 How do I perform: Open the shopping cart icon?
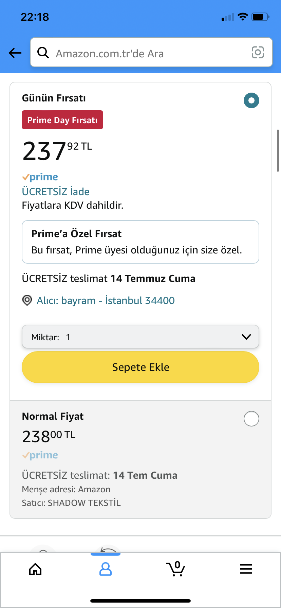[x=175, y=569]
